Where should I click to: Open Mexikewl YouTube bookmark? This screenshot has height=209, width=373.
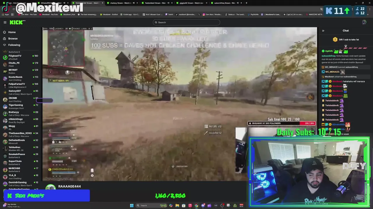[49, 14]
